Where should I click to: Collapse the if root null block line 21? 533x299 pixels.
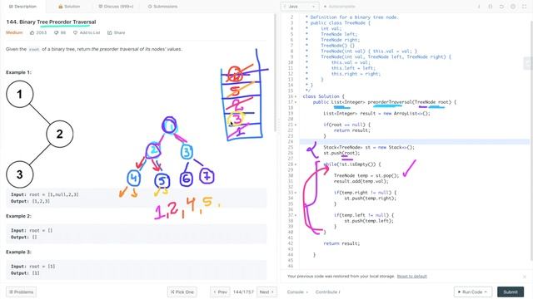click(296, 125)
